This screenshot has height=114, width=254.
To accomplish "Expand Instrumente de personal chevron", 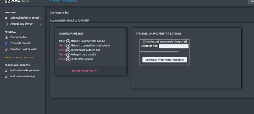I will [40, 71].
